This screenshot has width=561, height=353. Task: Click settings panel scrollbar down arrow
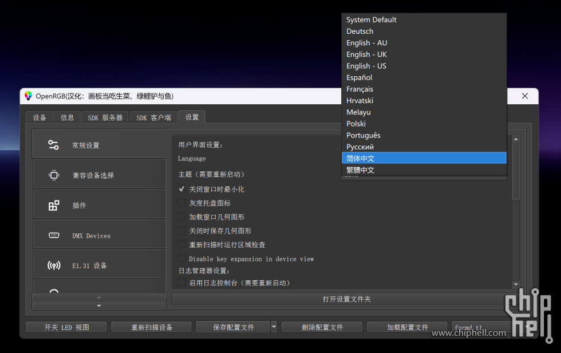(516, 284)
